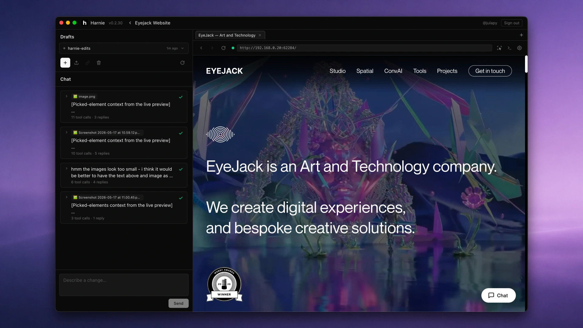This screenshot has height=328, width=583.
Task: Click the v0.2.30 version label
Action: (x=116, y=23)
